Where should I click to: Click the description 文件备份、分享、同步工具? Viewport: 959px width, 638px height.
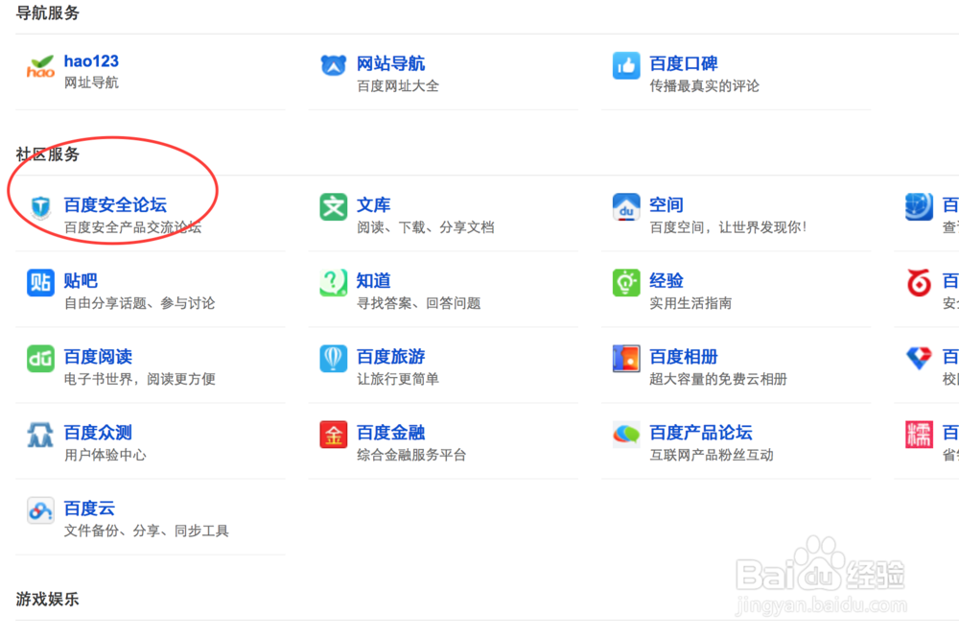tap(146, 531)
